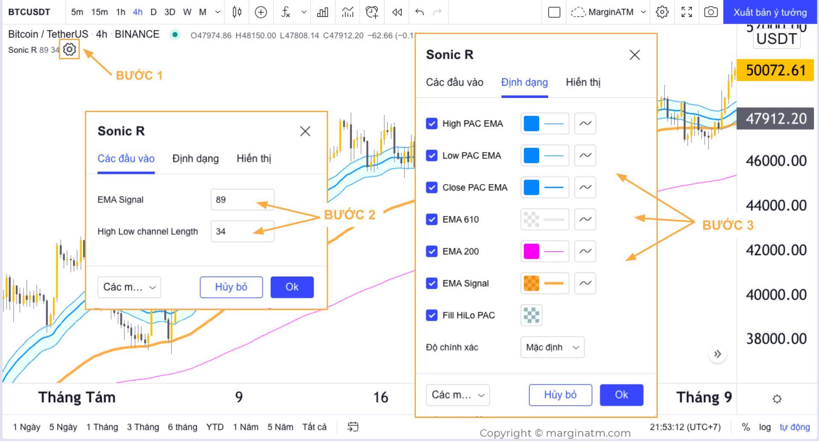This screenshot has width=819, height=441.
Task: Open the go to date icon
Action: tap(353, 427)
